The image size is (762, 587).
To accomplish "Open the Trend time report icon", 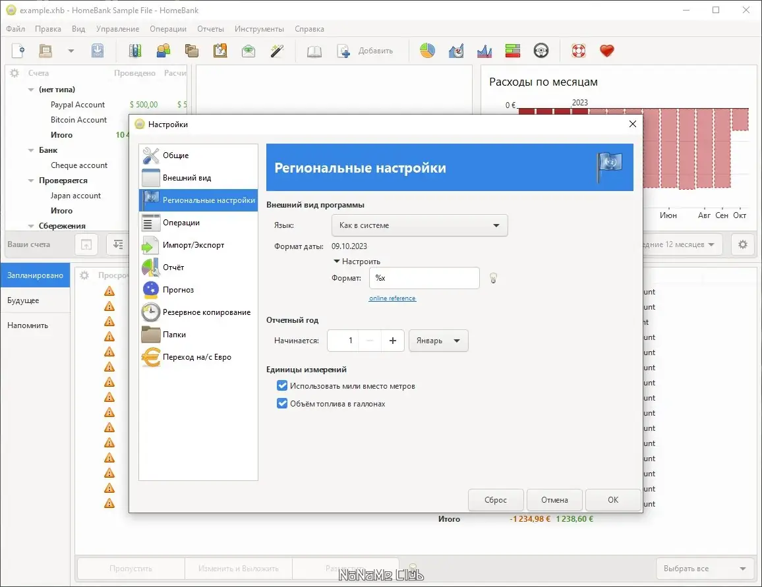I will pos(456,51).
